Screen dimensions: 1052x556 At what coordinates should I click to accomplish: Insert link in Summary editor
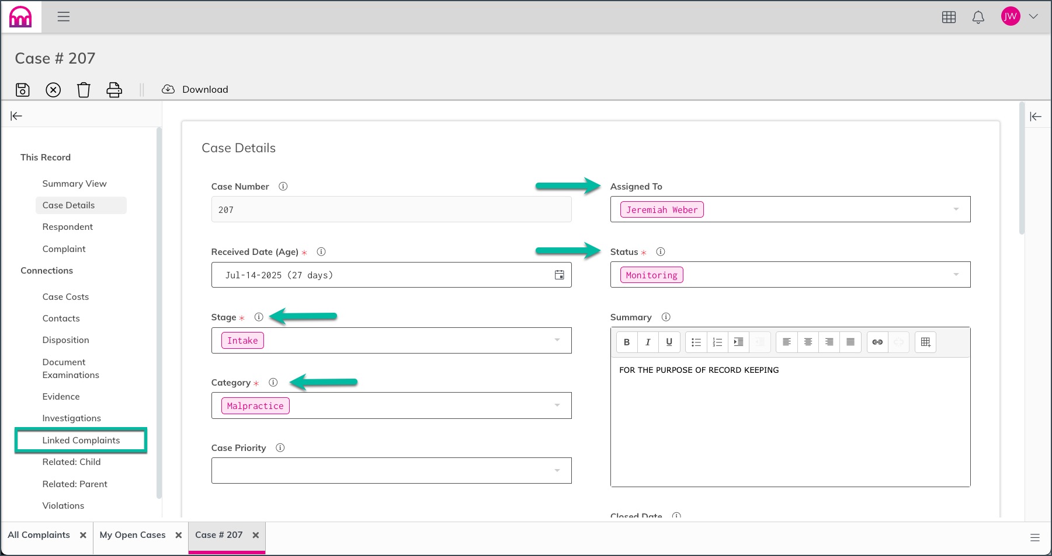point(877,342)
